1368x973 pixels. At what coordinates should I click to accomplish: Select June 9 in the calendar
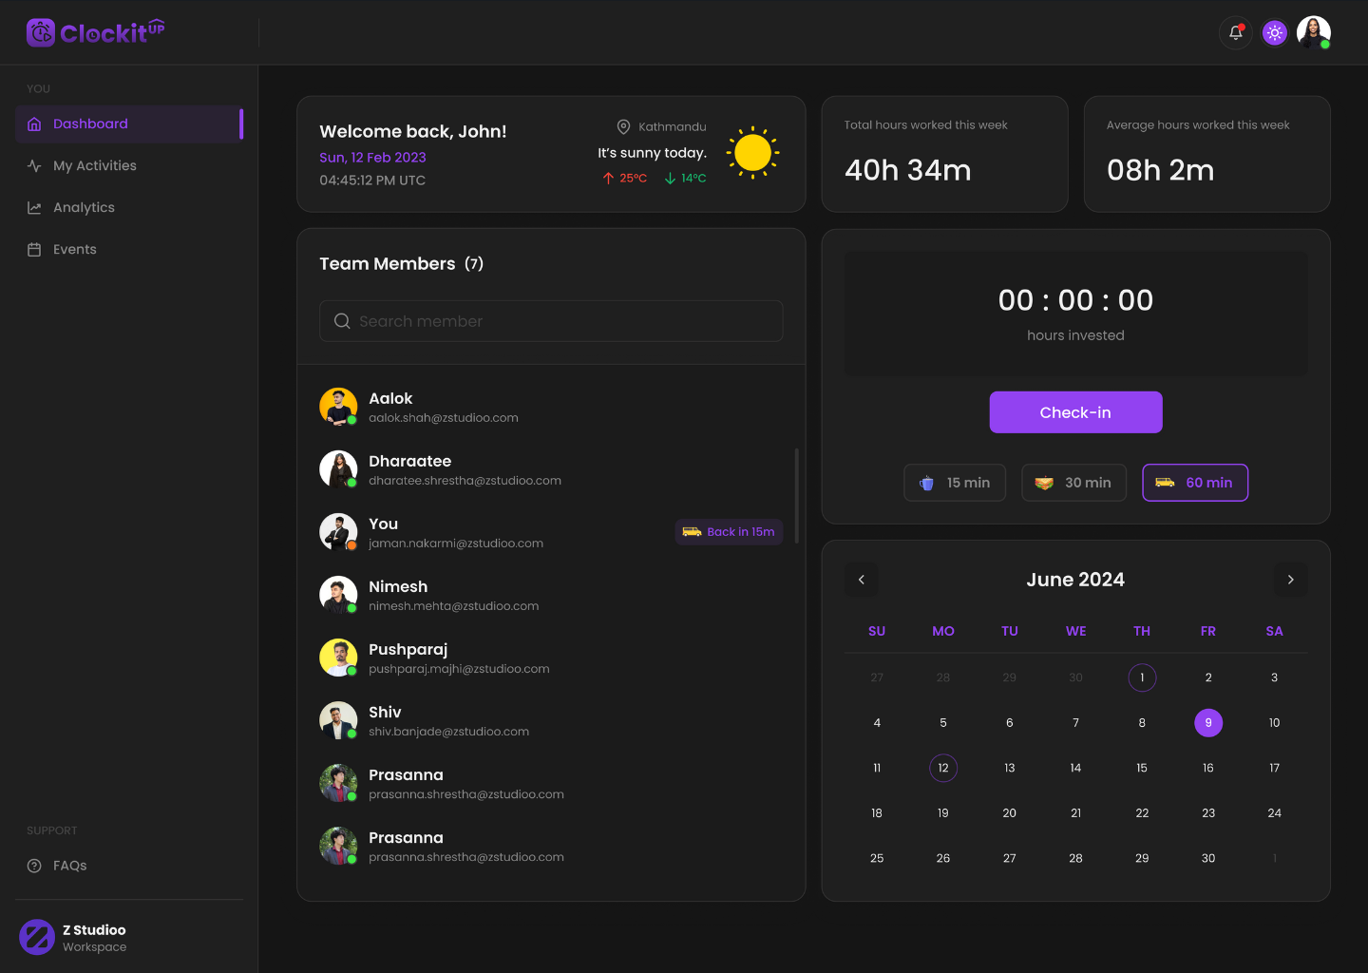pyautogui.click(x=1207, y=723)
